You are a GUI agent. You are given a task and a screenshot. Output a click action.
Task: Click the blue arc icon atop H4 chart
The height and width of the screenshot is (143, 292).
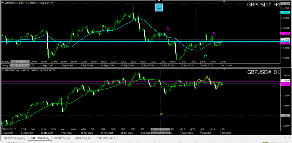[159, 8]
